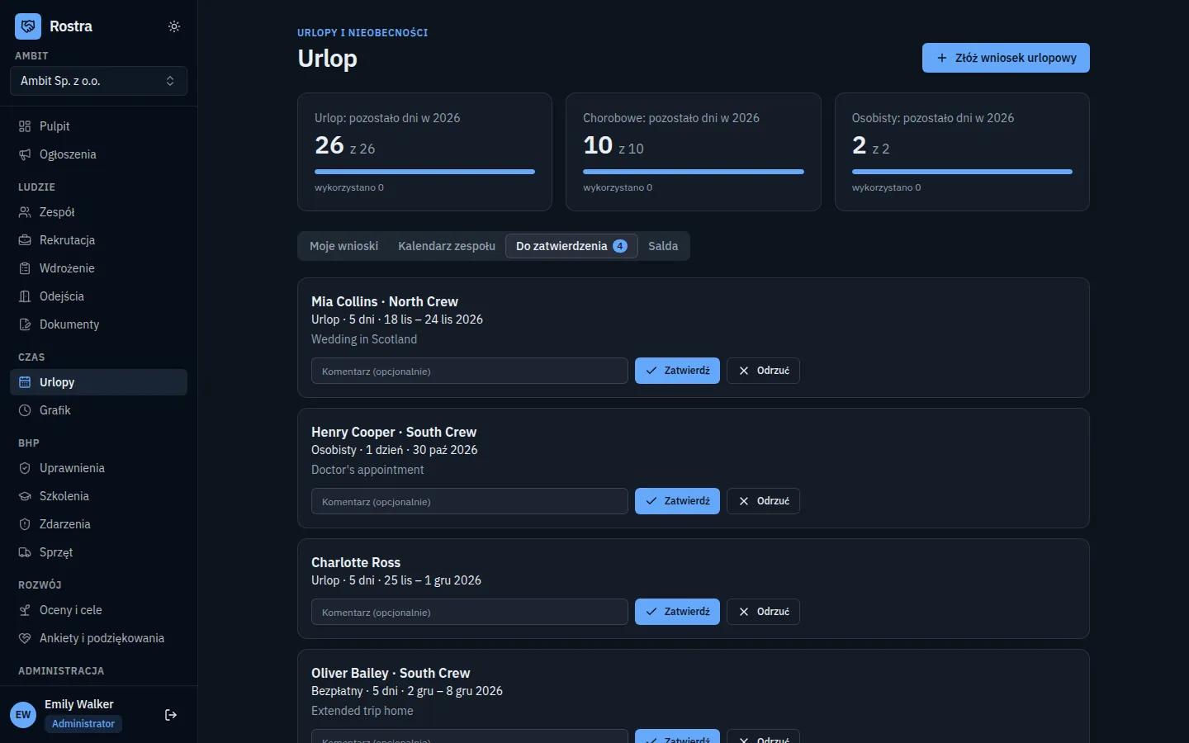Open the Ambit Sp. z o.o. company selector

click(x=98, y=81)
